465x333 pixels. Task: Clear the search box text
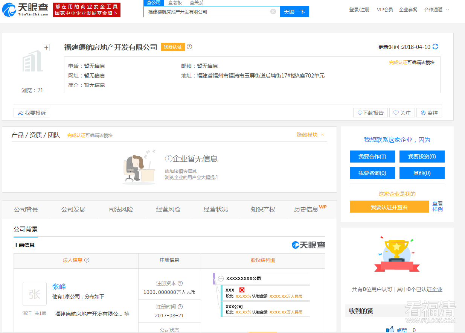click(273, 12)
